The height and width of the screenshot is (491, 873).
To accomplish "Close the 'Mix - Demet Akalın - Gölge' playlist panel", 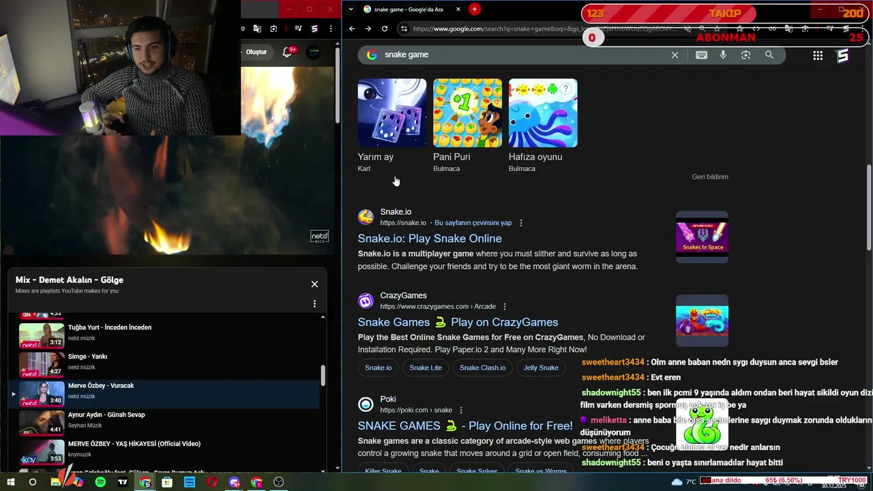I will 314,284.
